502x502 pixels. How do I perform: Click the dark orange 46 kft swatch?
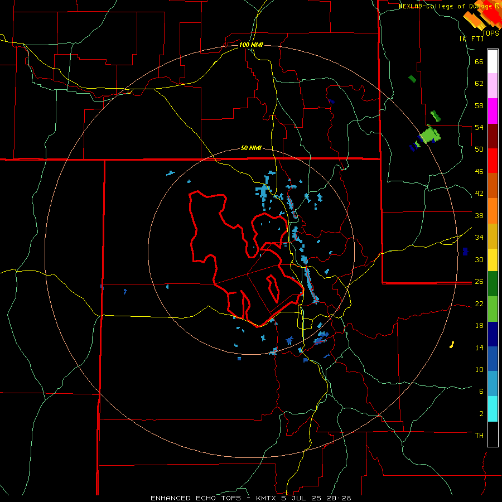click(493, 186)
